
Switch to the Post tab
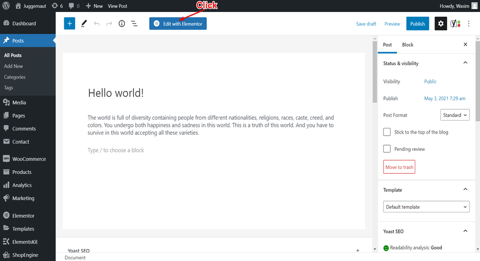click(387, 45)
